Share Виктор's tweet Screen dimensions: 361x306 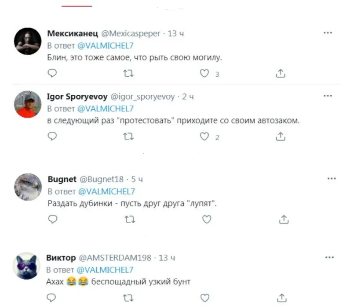pyautogui.click(x=282, y=298)
